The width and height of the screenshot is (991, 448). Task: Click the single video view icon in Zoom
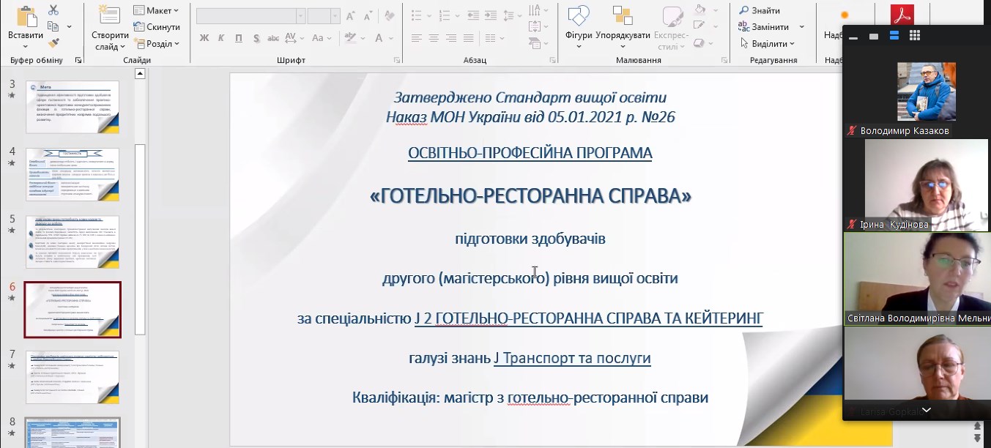[x=872, y=35]
